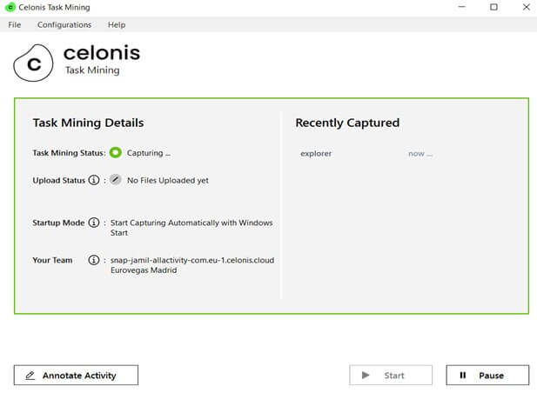Pause the task mining capture
537x393 pixels.
(x=487, y=376)
